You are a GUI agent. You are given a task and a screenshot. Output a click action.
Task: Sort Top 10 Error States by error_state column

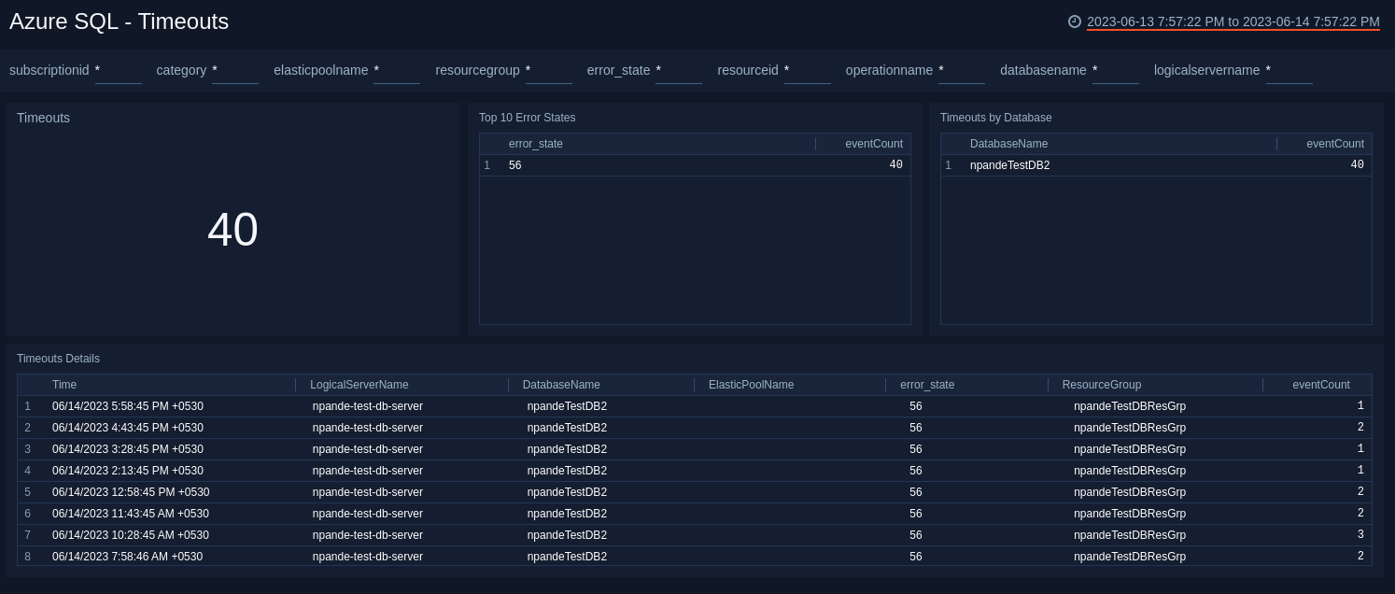pos(536,144)
